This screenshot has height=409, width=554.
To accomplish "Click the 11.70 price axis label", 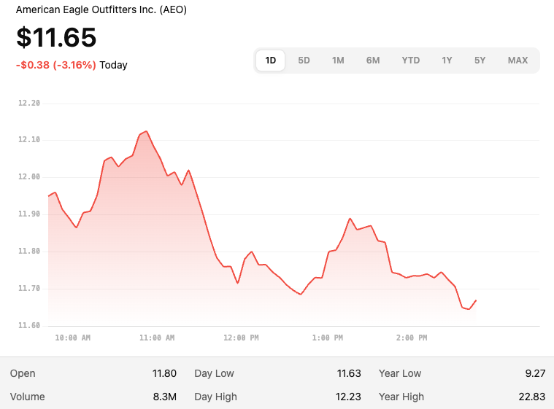I will [x=29, y=288].
